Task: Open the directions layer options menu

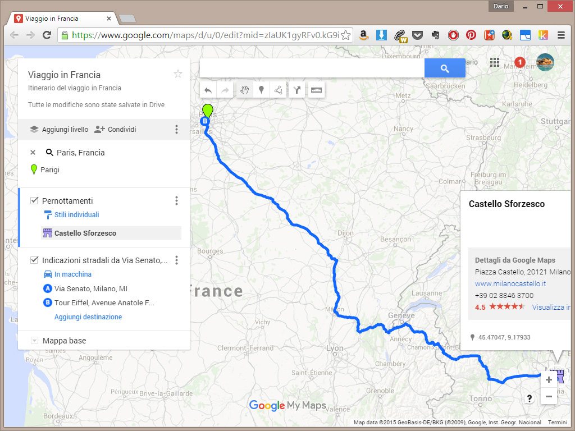Action: 176,260
